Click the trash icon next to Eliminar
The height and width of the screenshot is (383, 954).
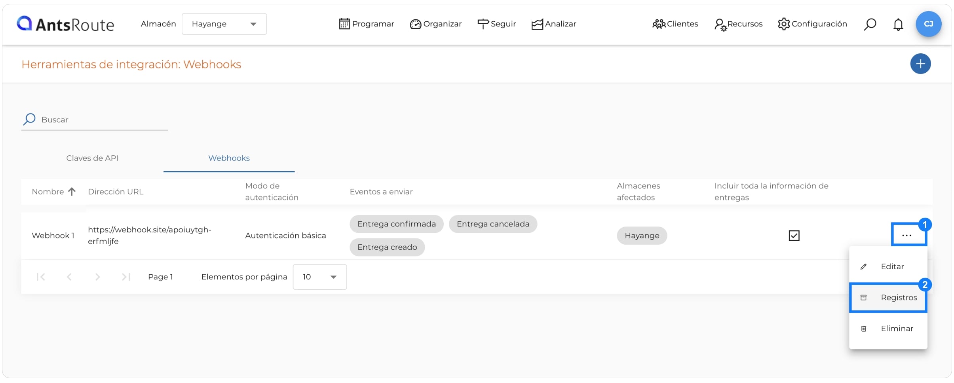point(863,329)
